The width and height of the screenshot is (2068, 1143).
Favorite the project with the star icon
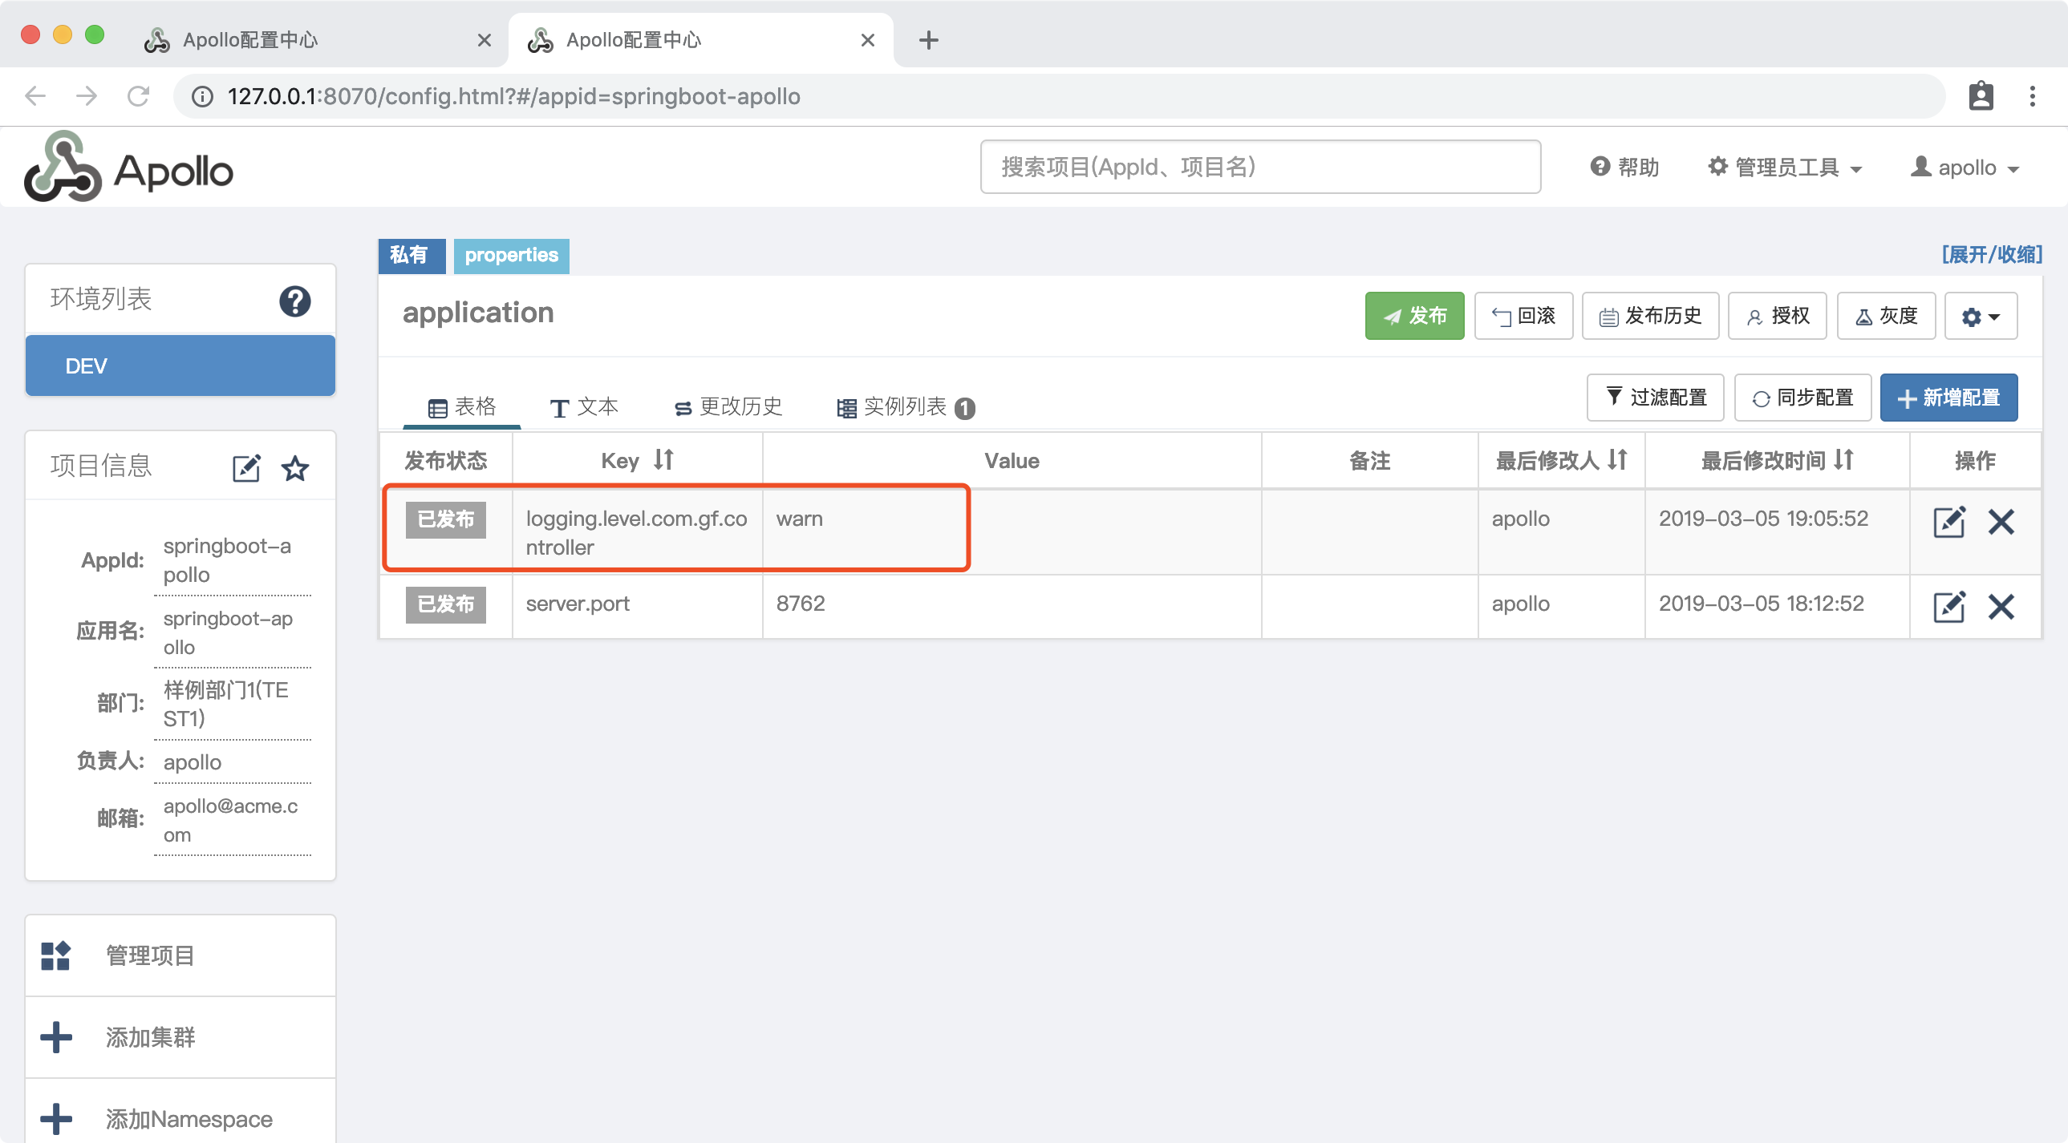coord(294,467)
